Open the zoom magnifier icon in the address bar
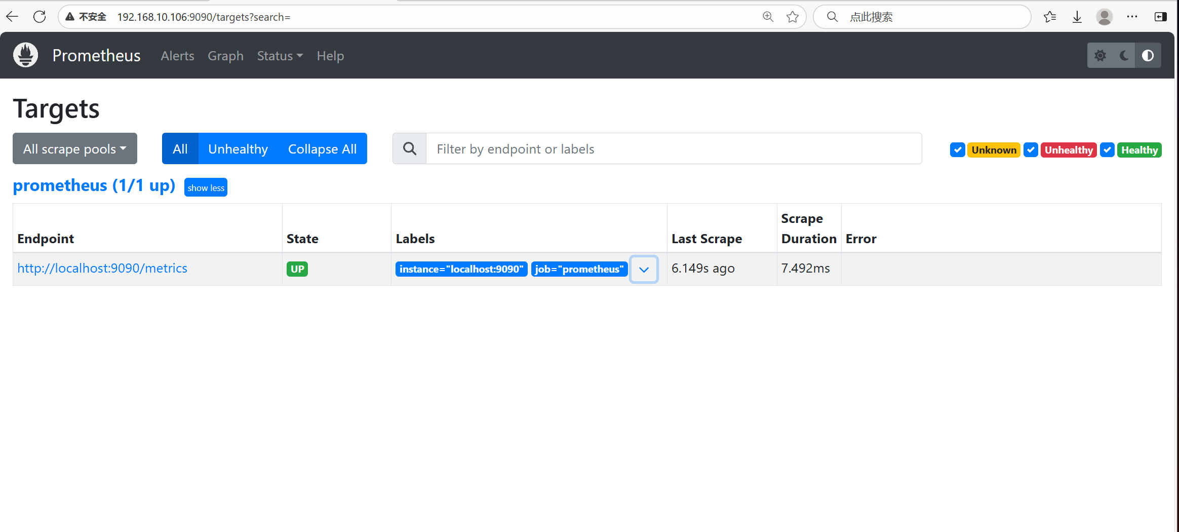 coord(768,17)
